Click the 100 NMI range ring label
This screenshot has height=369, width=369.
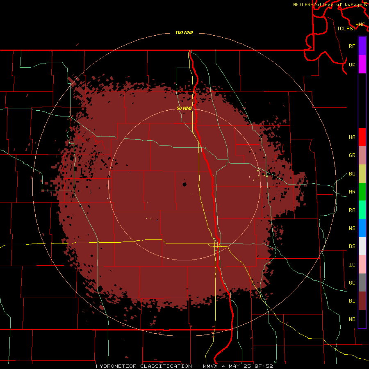coord(184,32)
